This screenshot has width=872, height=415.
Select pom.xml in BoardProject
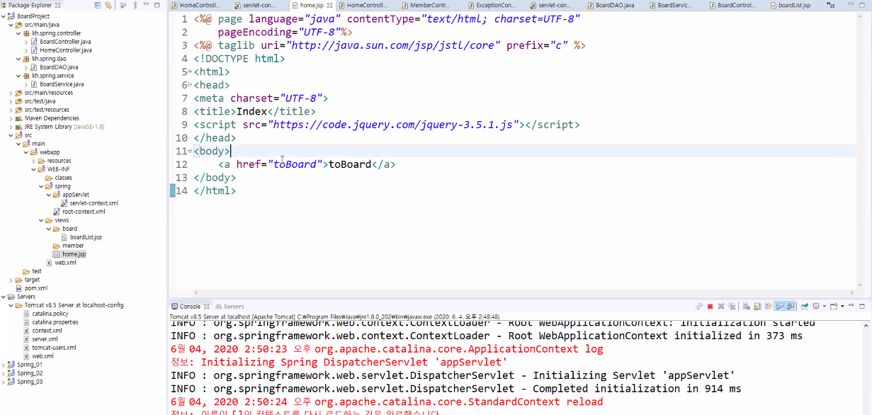pyautogui.click(x=36, y=288)
